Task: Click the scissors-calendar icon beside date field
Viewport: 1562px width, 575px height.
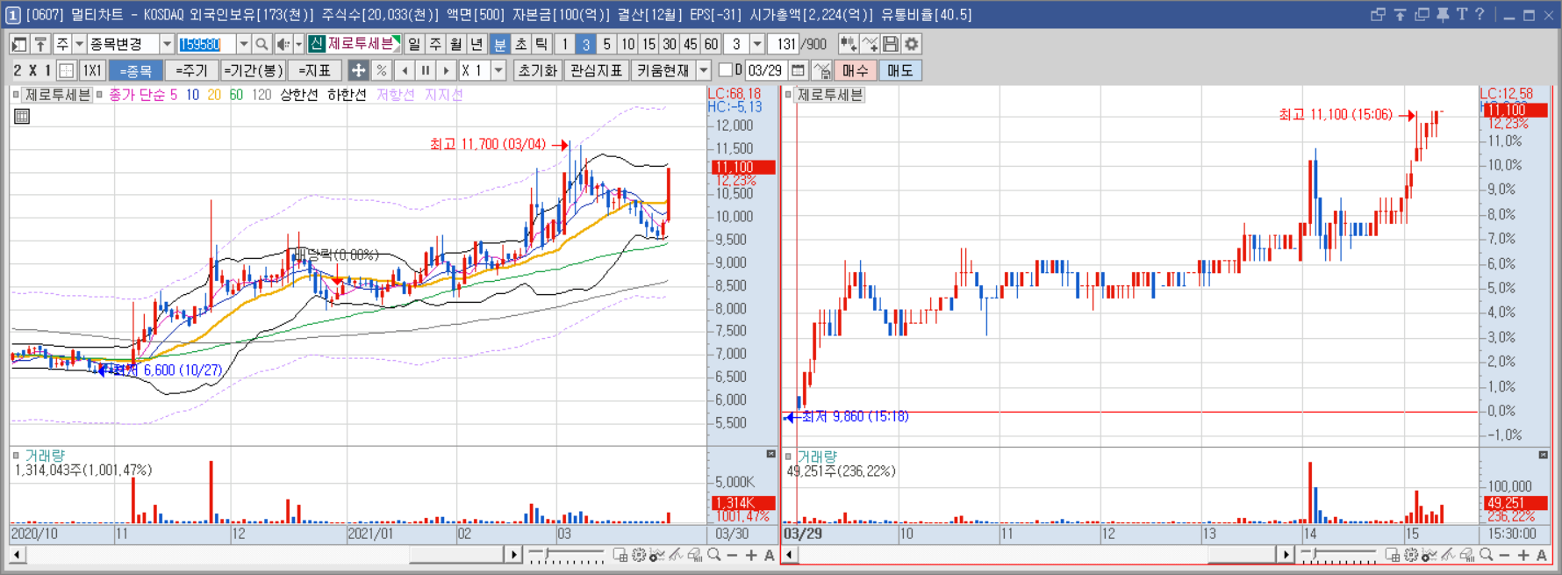Action: [x=821, y=70]
